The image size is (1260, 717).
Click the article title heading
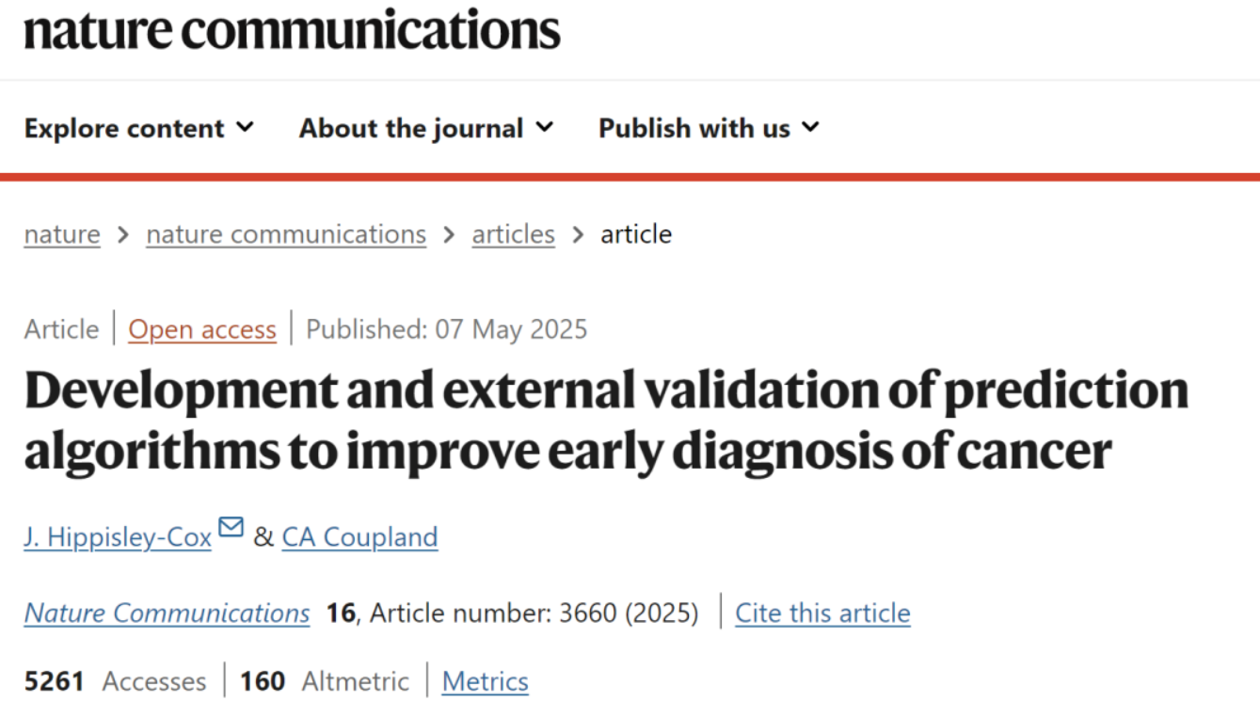pos(606,421)
